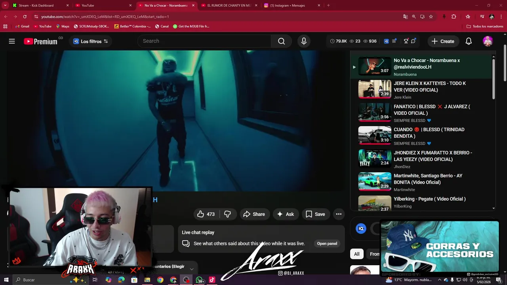The height and width of the screenshot is (285, 507).
Task: Open the zoom magnifier in the address bar
Action: (414, 17)
